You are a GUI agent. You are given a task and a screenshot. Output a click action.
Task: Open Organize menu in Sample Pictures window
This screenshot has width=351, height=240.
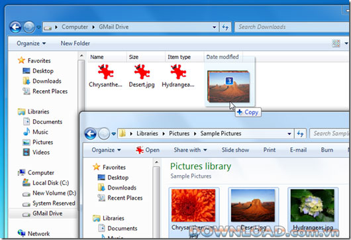coord(106,150)
